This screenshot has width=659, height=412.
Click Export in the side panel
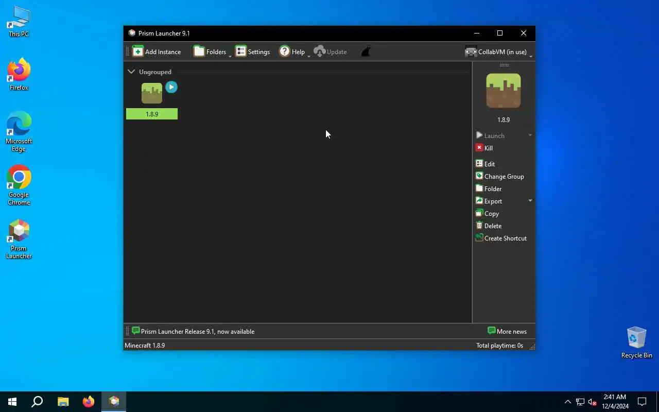[489, 201]
